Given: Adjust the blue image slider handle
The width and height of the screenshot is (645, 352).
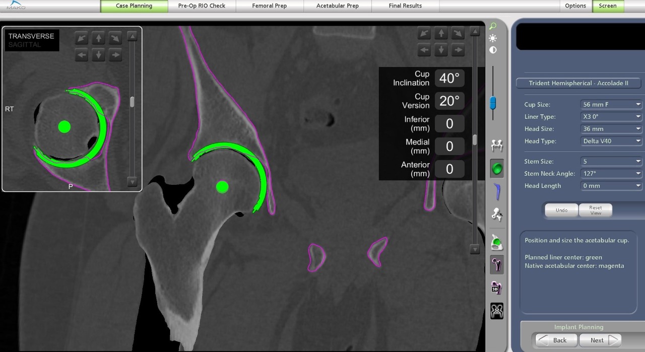Looking at the screenshot, I should tap(492, 103).
